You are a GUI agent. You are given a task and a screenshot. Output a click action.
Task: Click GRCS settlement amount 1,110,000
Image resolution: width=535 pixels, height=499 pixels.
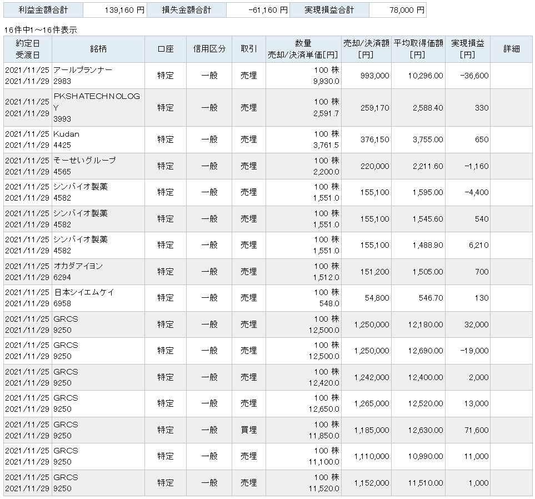[x=372, y=456]
